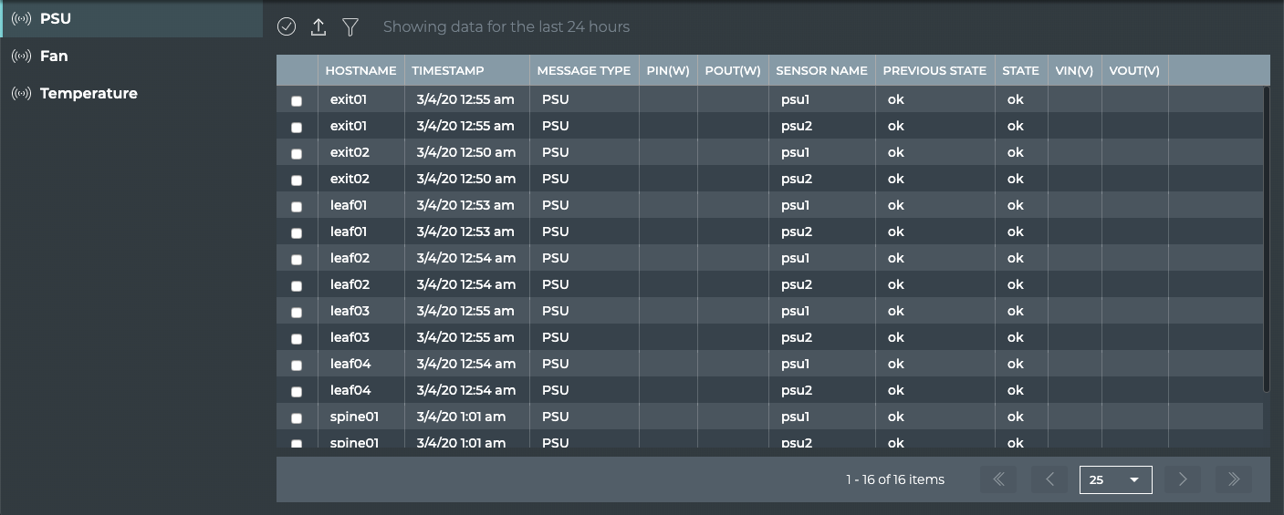Click the Sensor Name column header
The height and width of the screenshot is (515, 1284).
(x=821, y=71)
